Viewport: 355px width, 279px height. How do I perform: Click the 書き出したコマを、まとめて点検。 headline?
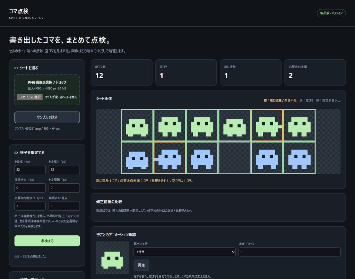coord(60,40)
